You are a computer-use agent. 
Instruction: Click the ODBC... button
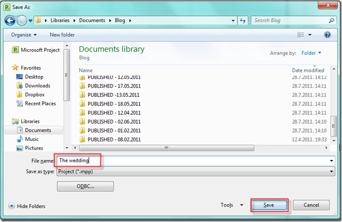(85, 187)
